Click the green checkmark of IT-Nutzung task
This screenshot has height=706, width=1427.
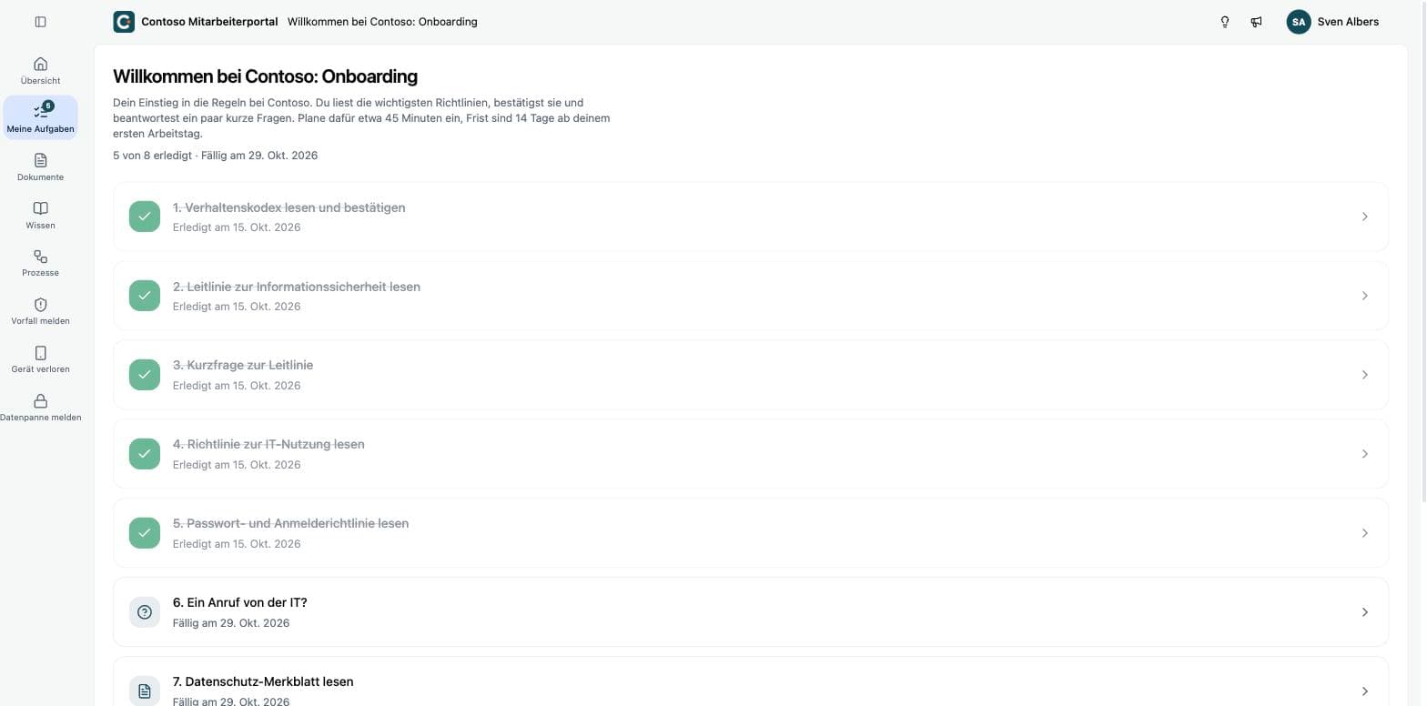click(x=144, y=454)
